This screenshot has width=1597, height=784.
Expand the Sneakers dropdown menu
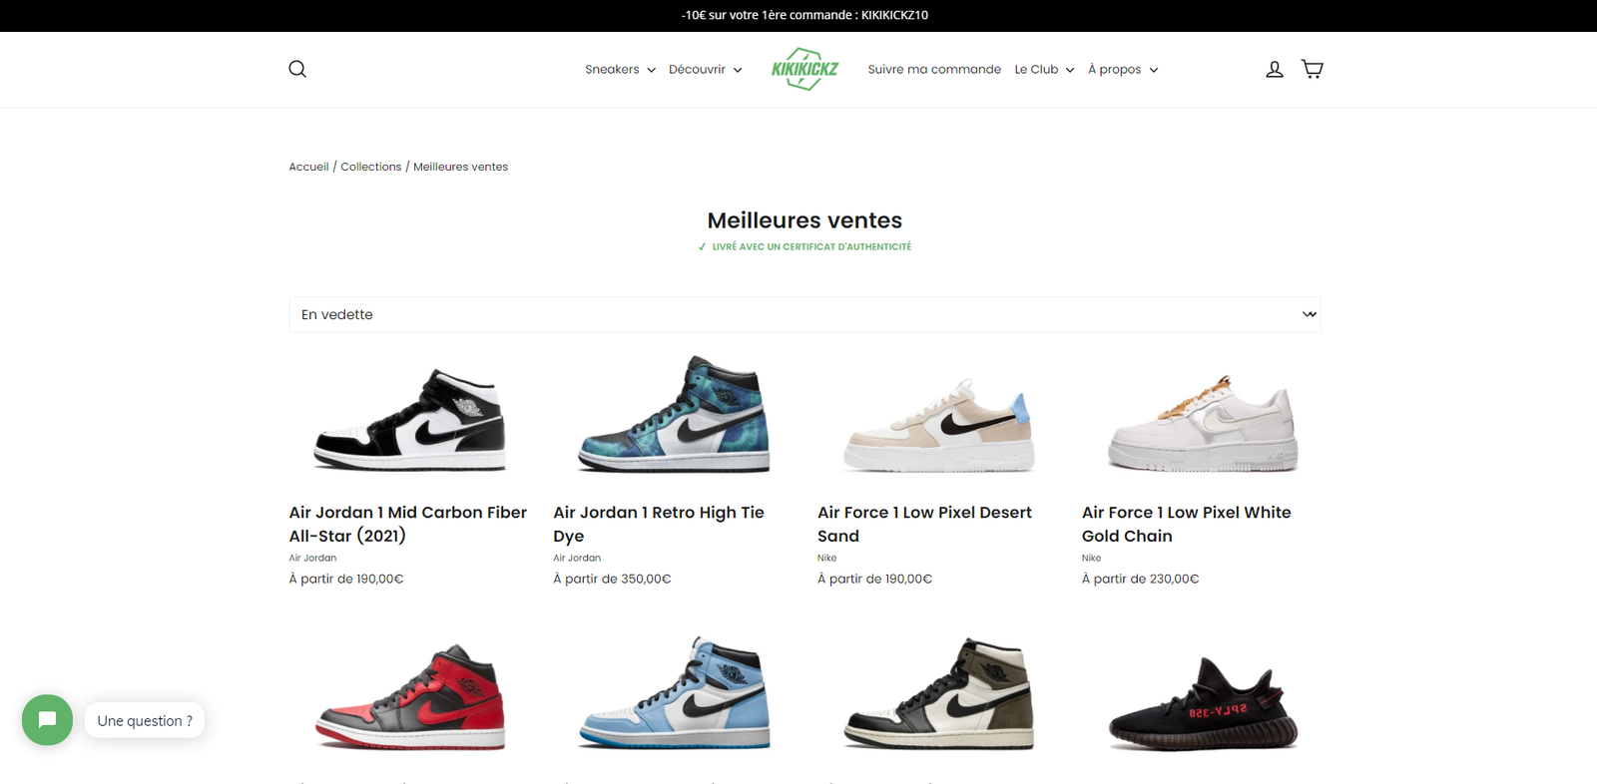pyautogui.click(x=620, y=70)
